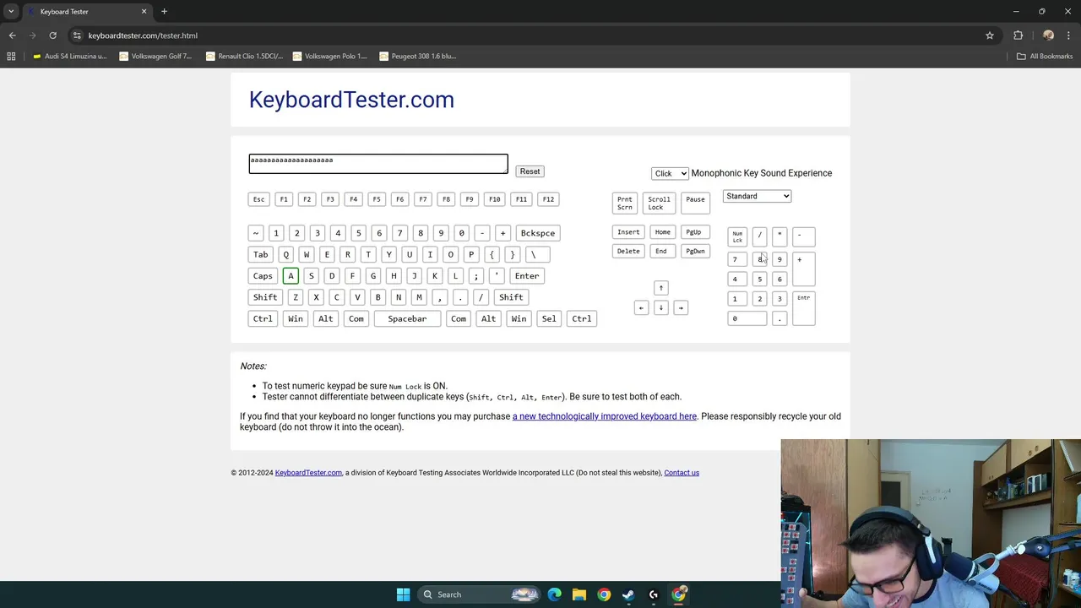The width and height of the screenshot is (1081, 608).
Task: Open the Volkswagen Polo bookmark
Action: coord(330,56)
